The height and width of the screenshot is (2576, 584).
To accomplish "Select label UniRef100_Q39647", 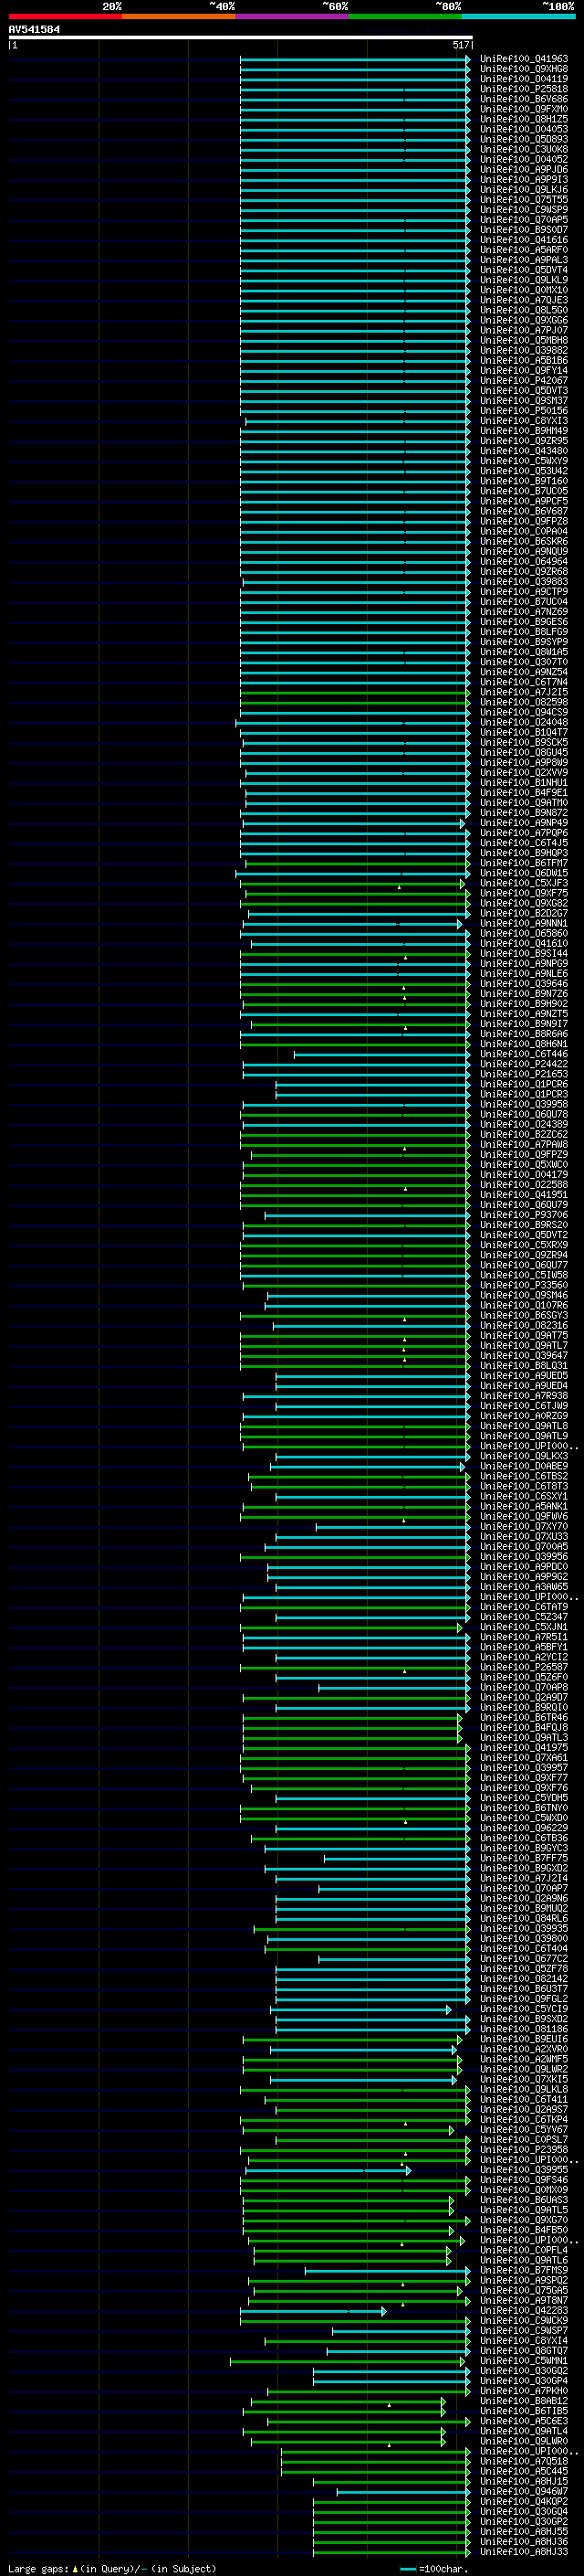I will click(x=524, y=1355).
